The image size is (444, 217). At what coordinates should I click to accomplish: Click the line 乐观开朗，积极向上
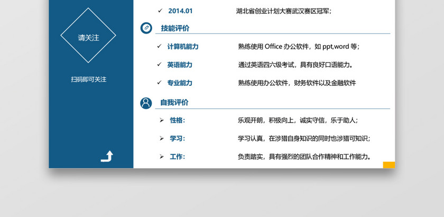pyautogui.click(x=298, y=121)
